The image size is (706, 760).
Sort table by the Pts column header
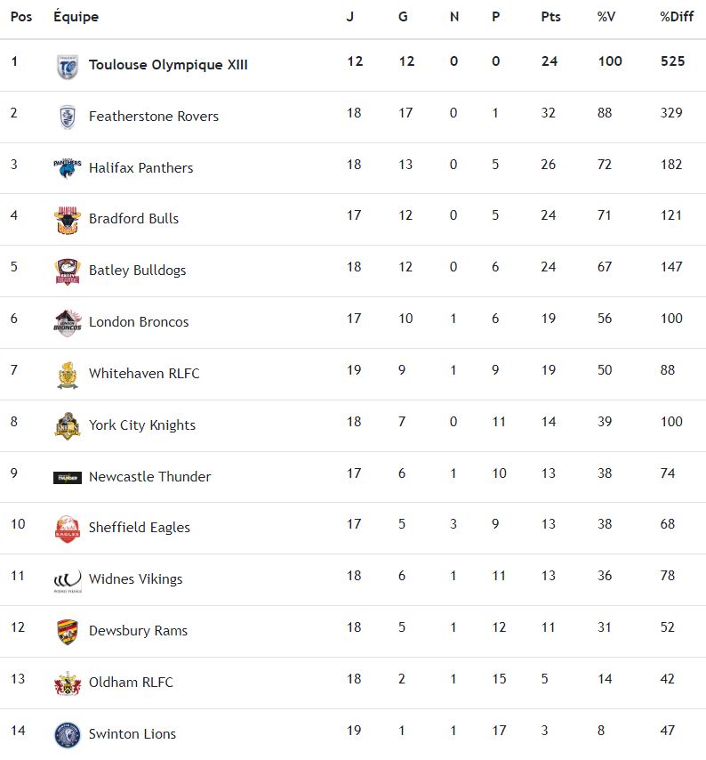(x=550, y=17)
